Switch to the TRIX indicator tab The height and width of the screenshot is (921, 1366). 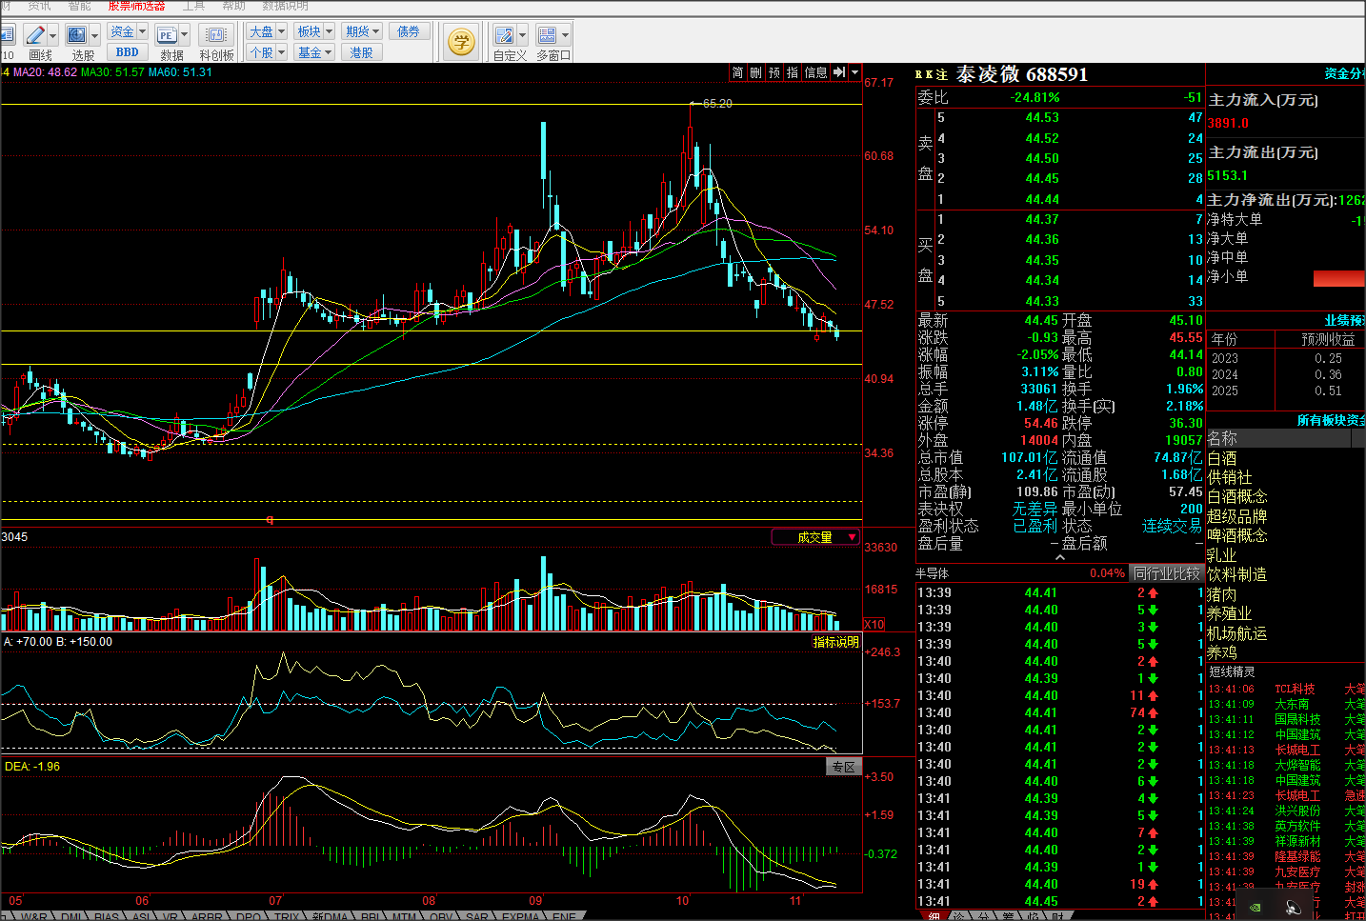(x=287, y=916)
